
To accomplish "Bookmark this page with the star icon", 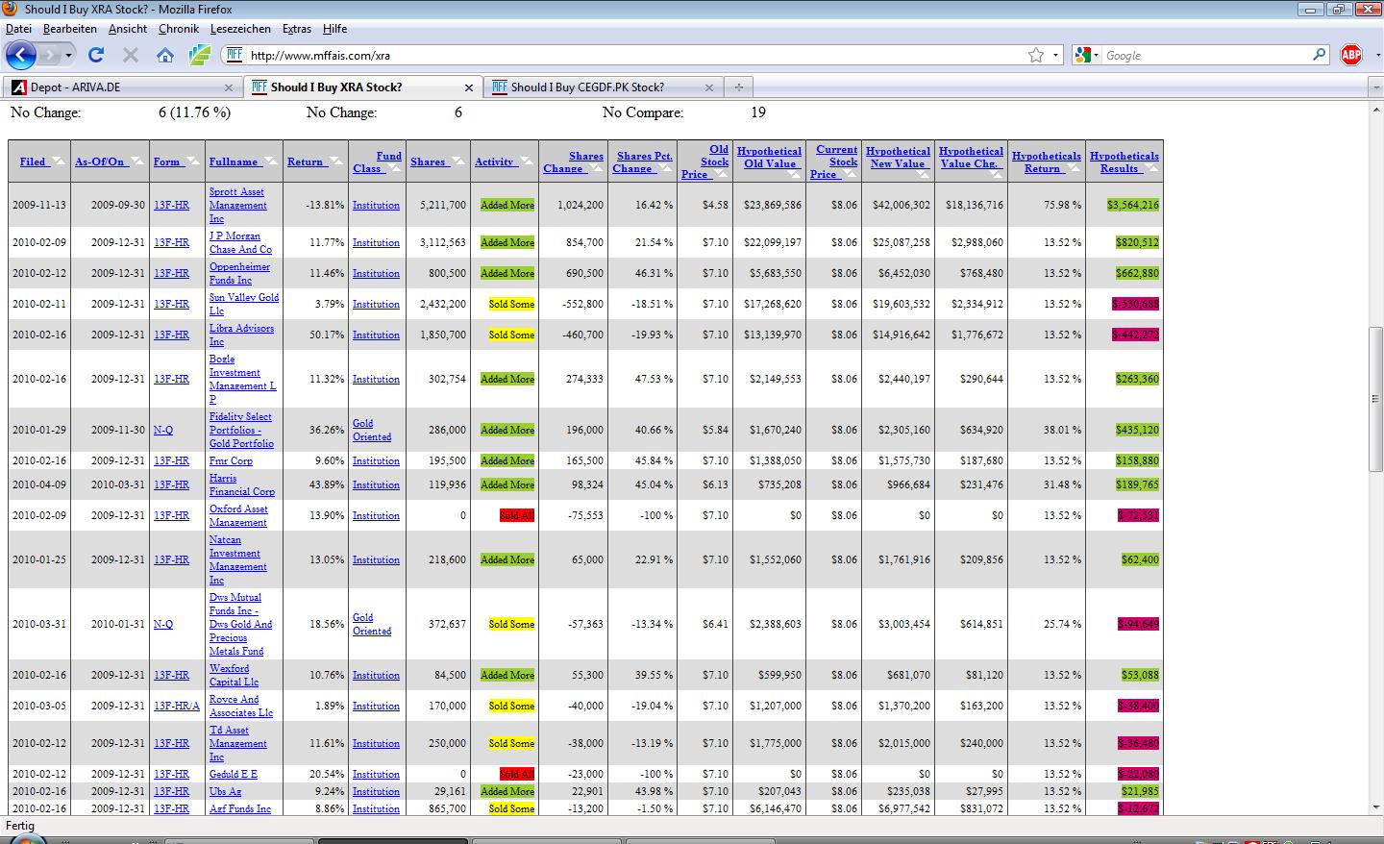I will point(1036,55).
